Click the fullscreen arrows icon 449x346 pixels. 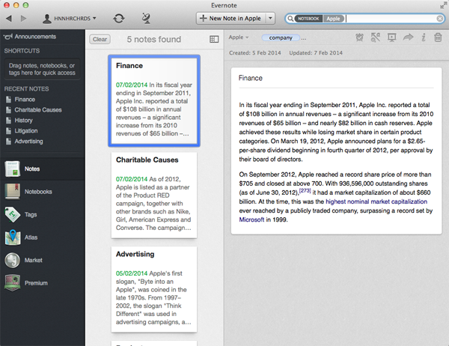(443, 5)
